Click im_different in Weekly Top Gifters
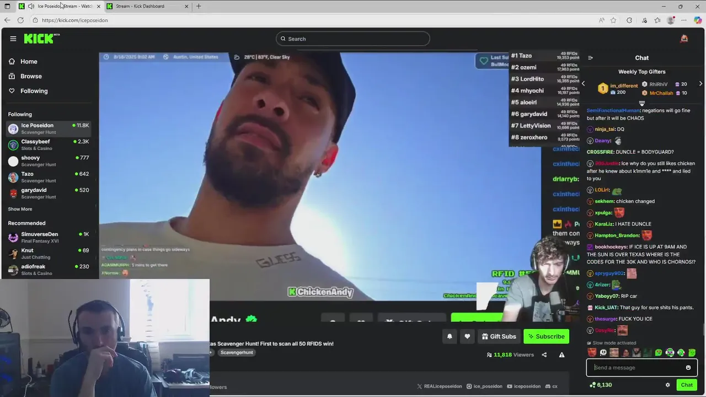 pos(624,86)
